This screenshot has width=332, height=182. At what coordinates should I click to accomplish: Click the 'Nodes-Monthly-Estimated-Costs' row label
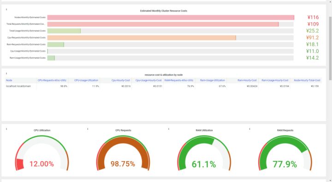tap(30, 18)
